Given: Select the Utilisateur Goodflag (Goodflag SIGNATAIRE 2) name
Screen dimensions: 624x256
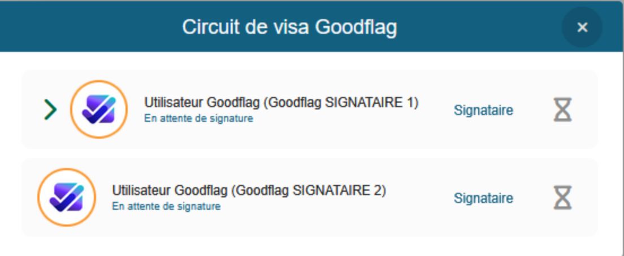Looking at the screenshot, I should click(x=249, y=191).
